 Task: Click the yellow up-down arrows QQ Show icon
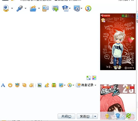tap(107, 116)
